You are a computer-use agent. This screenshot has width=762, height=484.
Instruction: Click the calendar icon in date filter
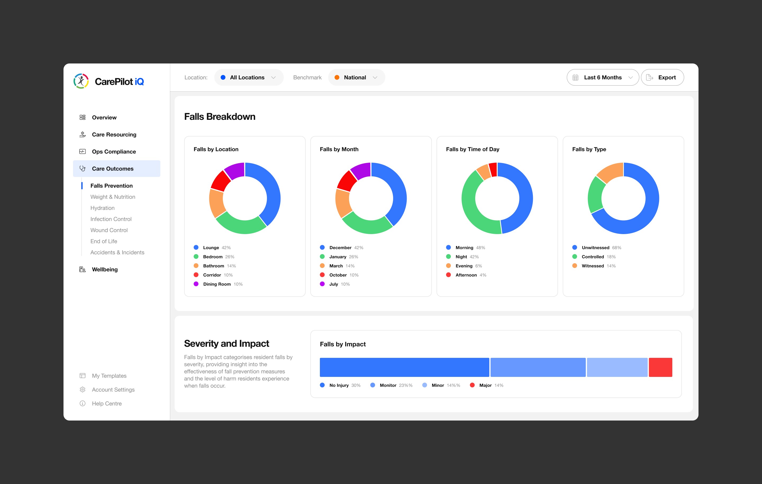pyautogui.click(x=575, y=77)
